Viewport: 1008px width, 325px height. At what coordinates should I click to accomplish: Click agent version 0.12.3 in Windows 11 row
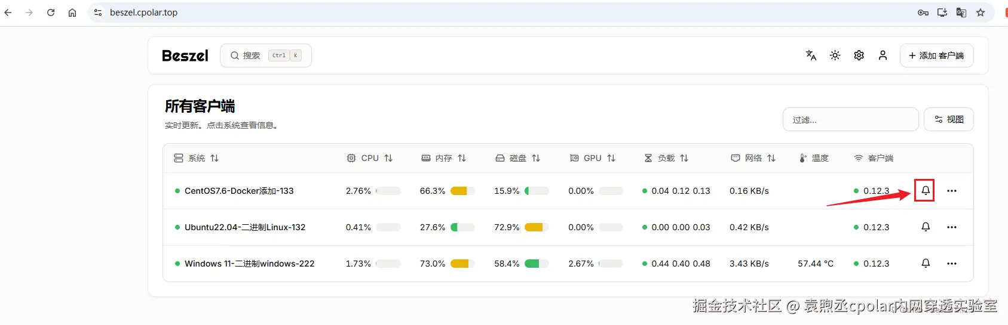876,264
